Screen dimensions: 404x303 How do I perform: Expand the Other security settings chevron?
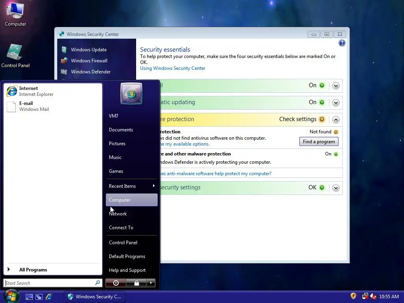[x=336, y=188]
